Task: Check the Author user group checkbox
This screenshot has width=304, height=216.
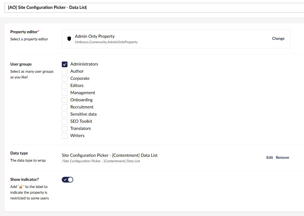Action: (65, 72)
